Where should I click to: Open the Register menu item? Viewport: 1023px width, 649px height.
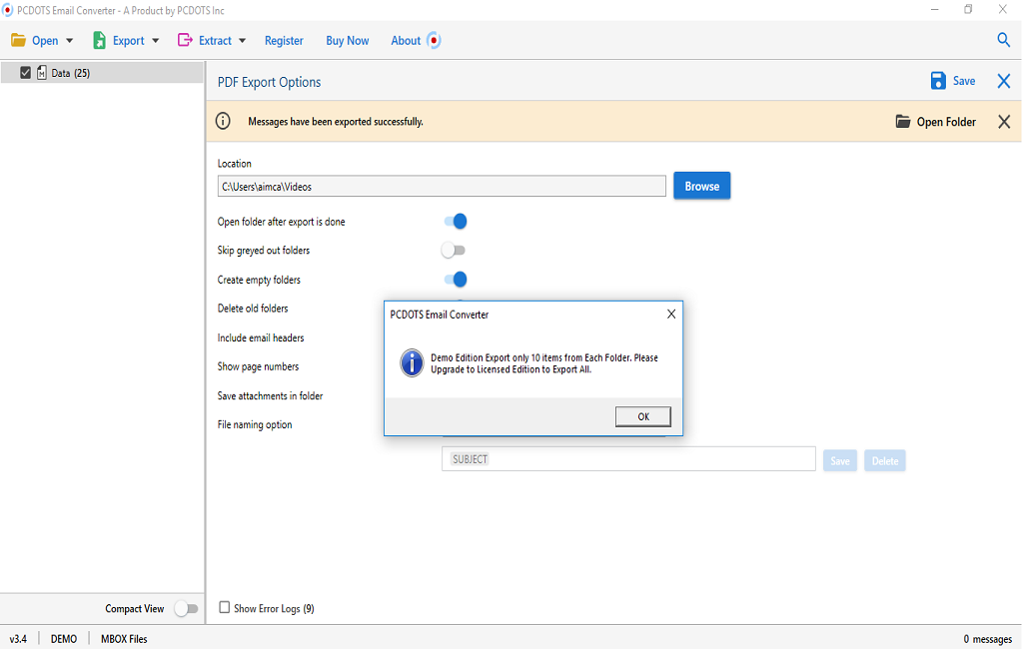[284, 41]
